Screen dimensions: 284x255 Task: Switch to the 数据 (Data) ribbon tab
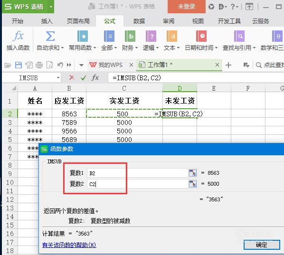[139, 21]
